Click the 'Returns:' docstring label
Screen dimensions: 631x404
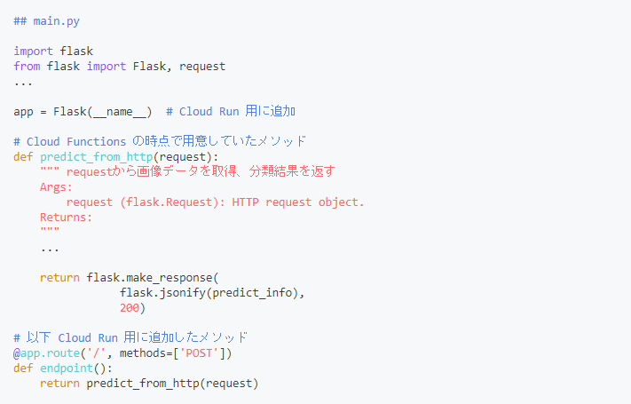click(66, 218)
